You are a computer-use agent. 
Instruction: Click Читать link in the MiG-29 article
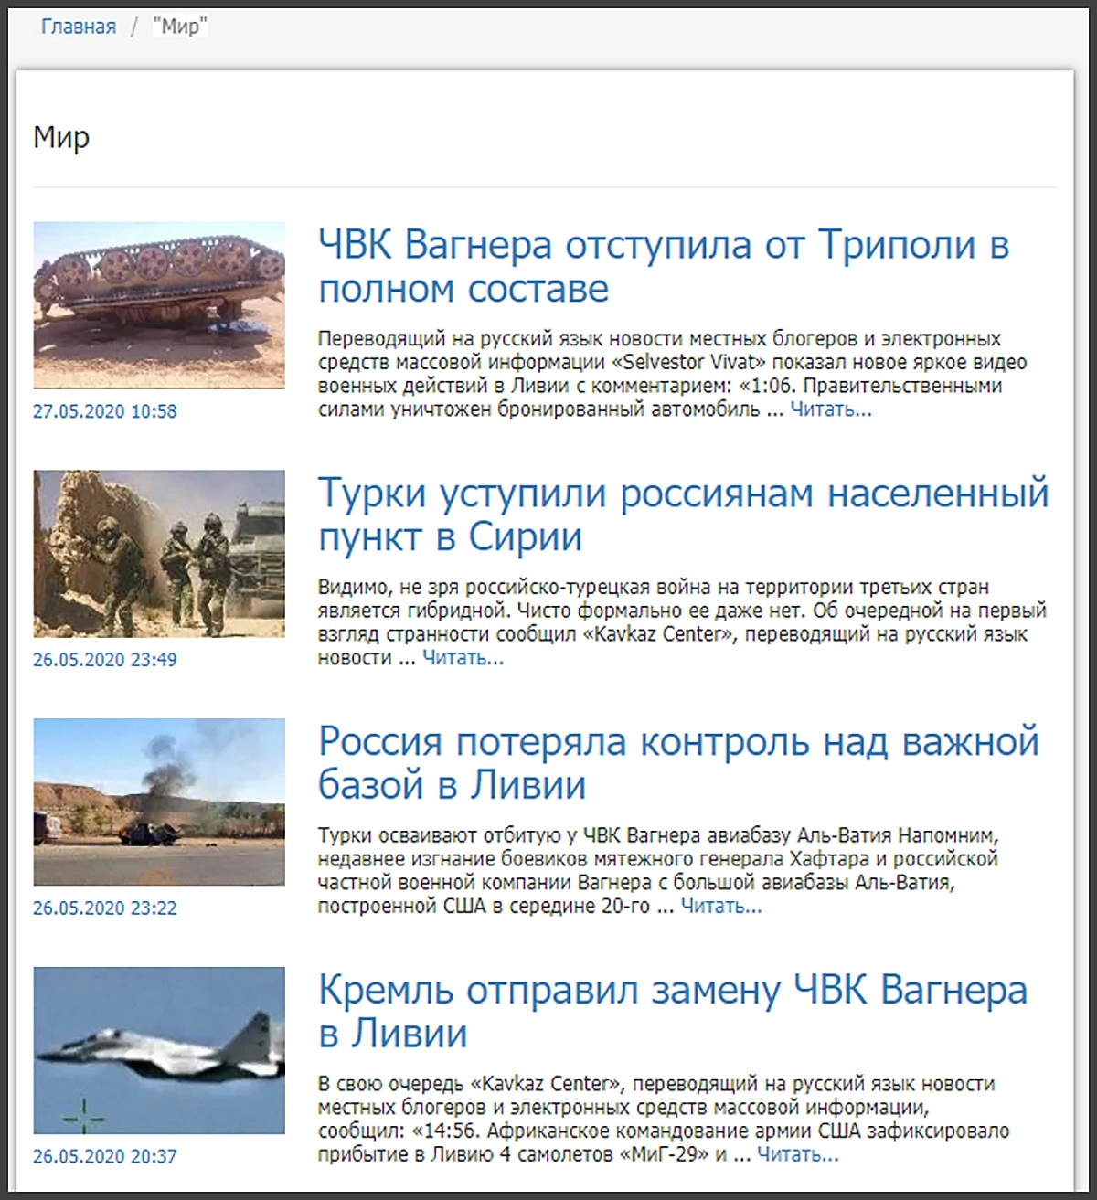click(x=797, y=1155)
